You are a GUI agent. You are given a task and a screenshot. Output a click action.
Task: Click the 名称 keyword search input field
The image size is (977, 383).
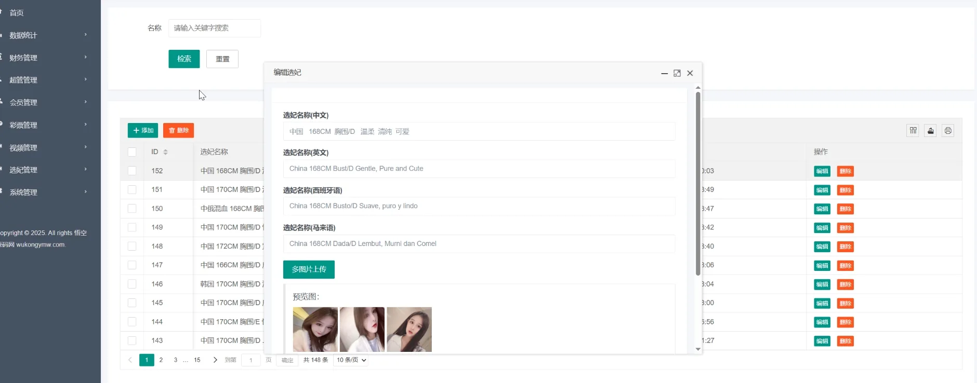(214, 28)
